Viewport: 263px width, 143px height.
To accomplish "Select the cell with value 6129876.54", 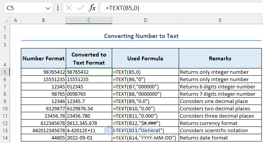I will 89,108.
